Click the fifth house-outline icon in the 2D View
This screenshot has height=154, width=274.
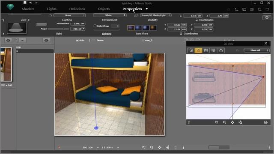(221, 50)
